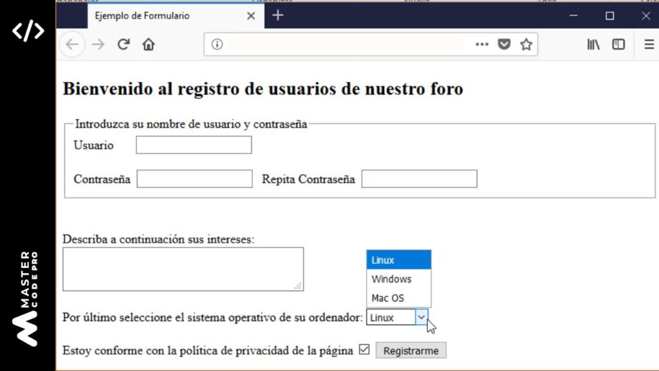Viewport: 659px width, 371px height.
Task: Open the page actions overflow menu
Action: (481, 44)
